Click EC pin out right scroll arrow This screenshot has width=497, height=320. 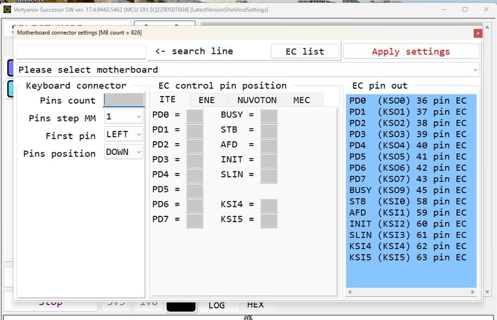tap(472, 291)
